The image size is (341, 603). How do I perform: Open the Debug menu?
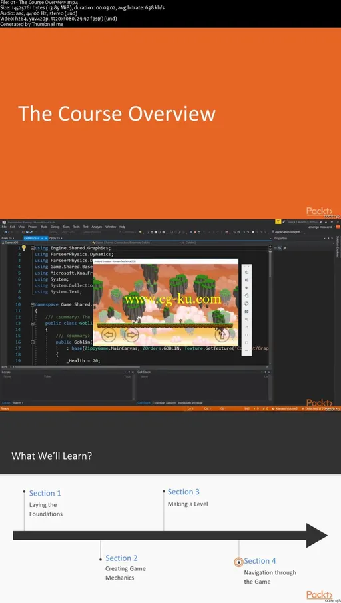coord(55,227)
